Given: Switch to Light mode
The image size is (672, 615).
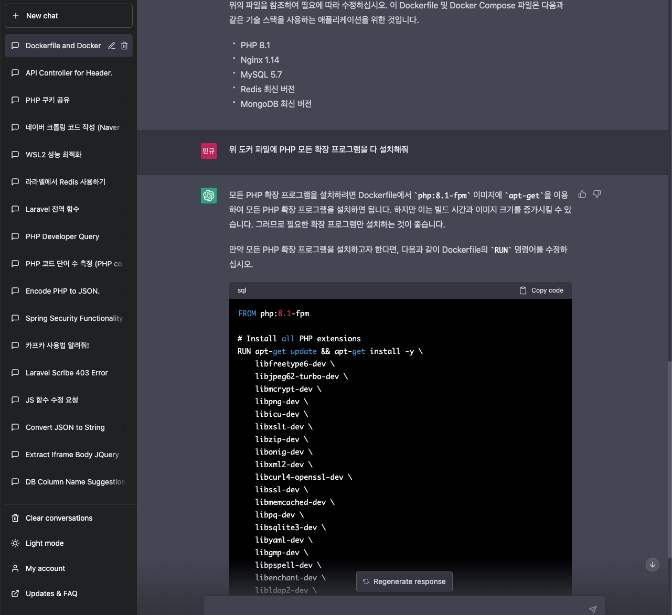Looking at the screenshot, I should [x=69, y=543].
